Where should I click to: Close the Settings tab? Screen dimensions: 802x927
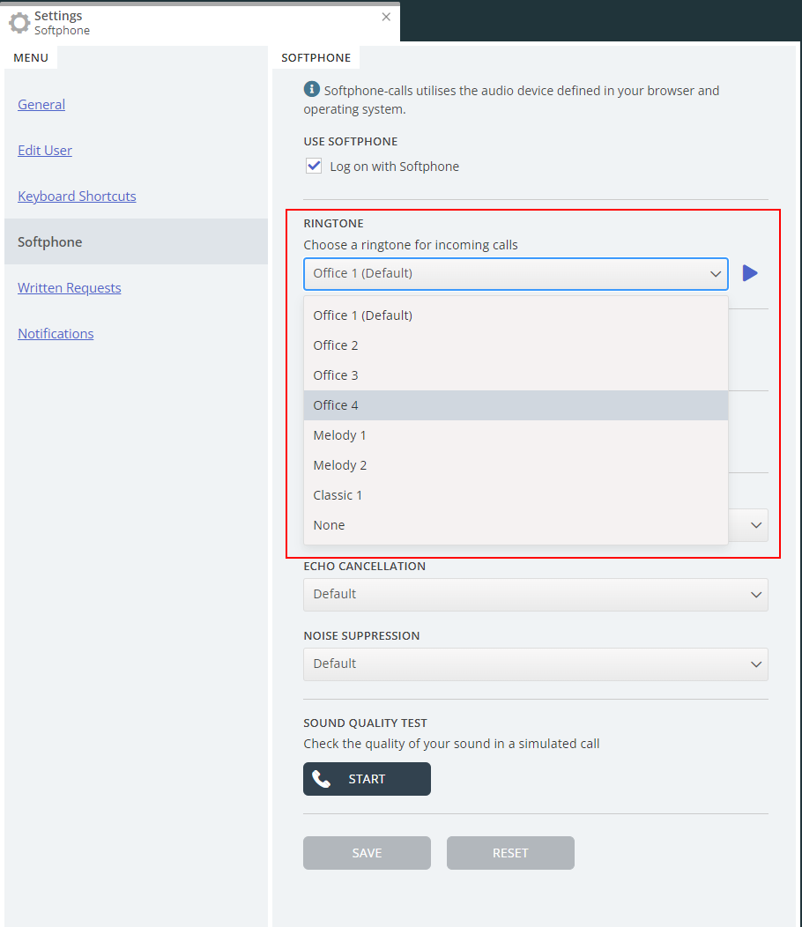[x=386, y=17]
